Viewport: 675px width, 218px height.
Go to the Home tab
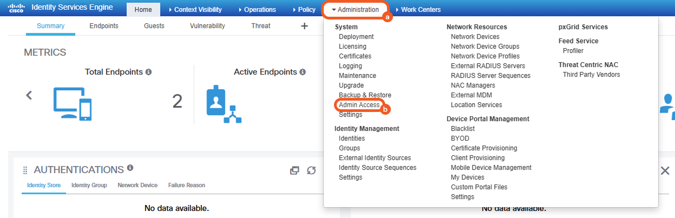(143, 10)
